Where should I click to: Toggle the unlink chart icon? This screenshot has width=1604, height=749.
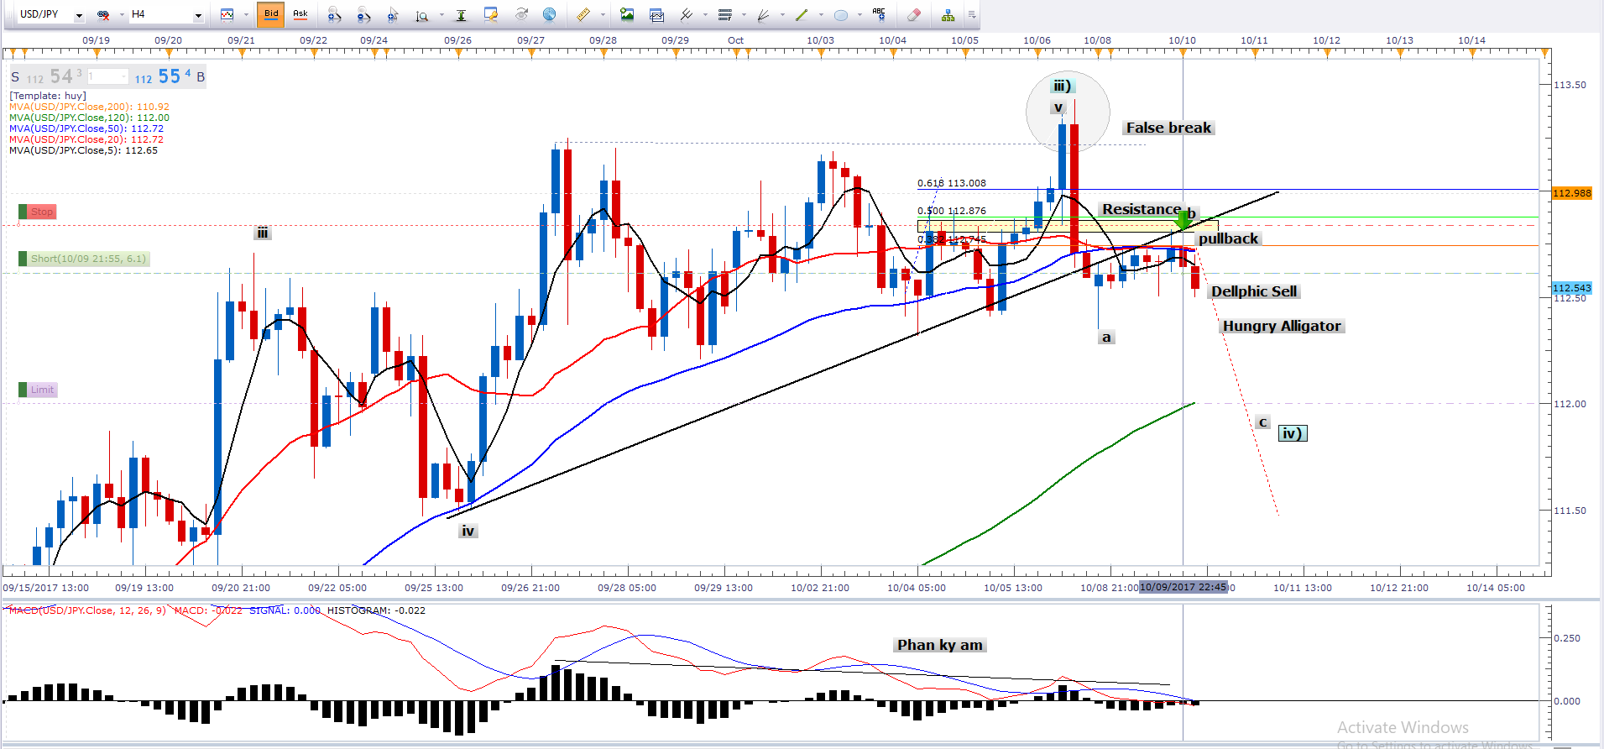click(103, 14)
